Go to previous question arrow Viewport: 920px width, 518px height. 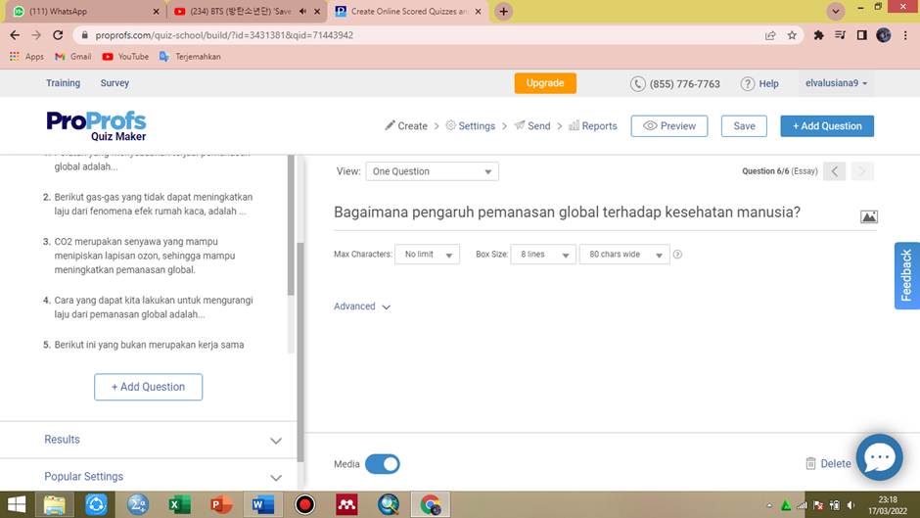tap(834, 171)
